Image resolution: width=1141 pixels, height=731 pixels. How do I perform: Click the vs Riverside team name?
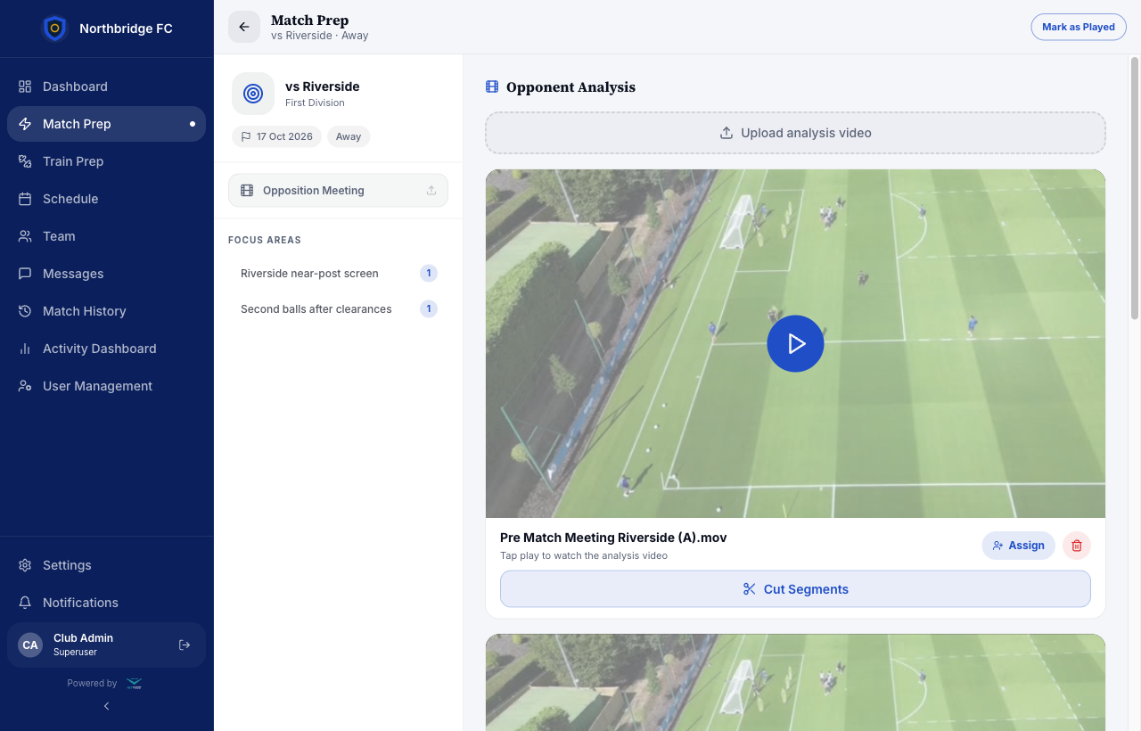click(323, 86)
